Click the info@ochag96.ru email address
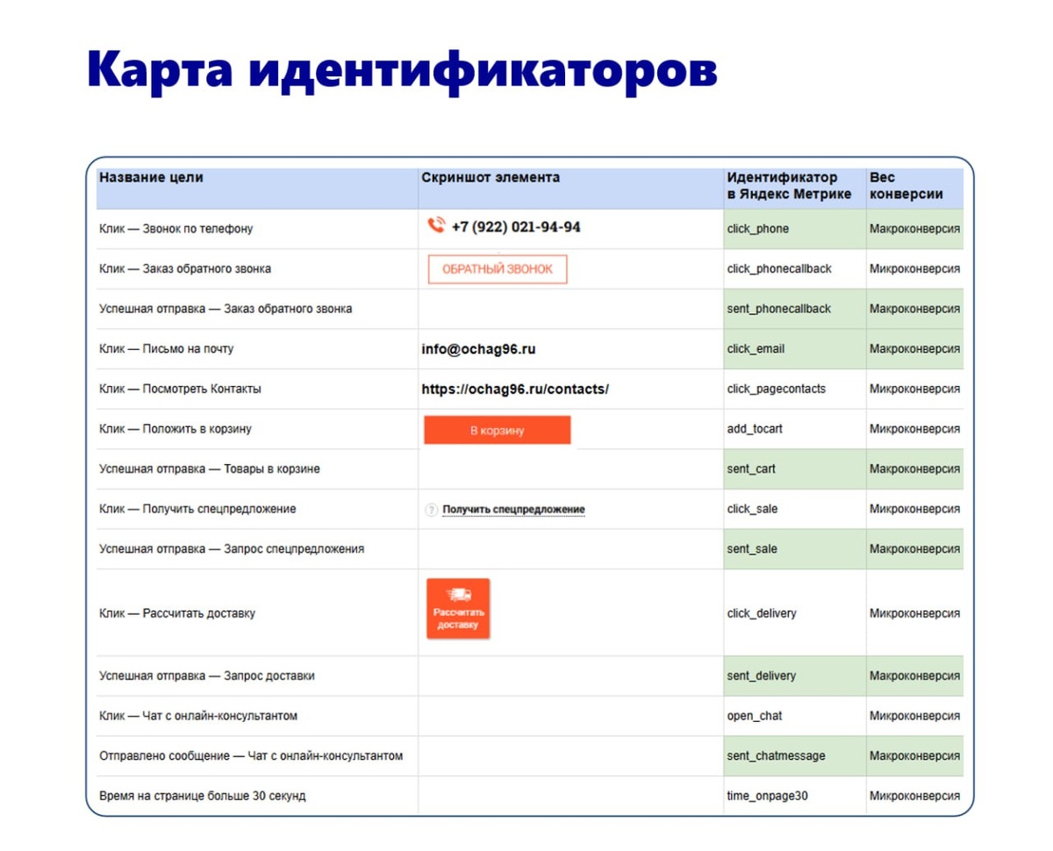This screenshot has height=851, width=1053. click(478, 349)
